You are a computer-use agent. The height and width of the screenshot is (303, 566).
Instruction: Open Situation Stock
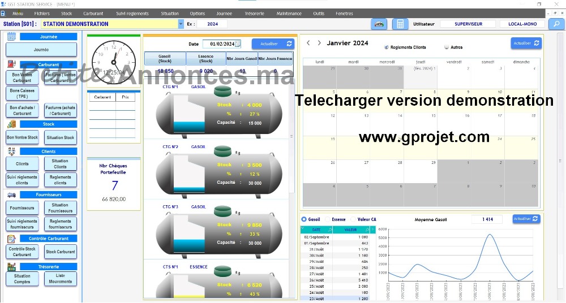click(61, 137)
